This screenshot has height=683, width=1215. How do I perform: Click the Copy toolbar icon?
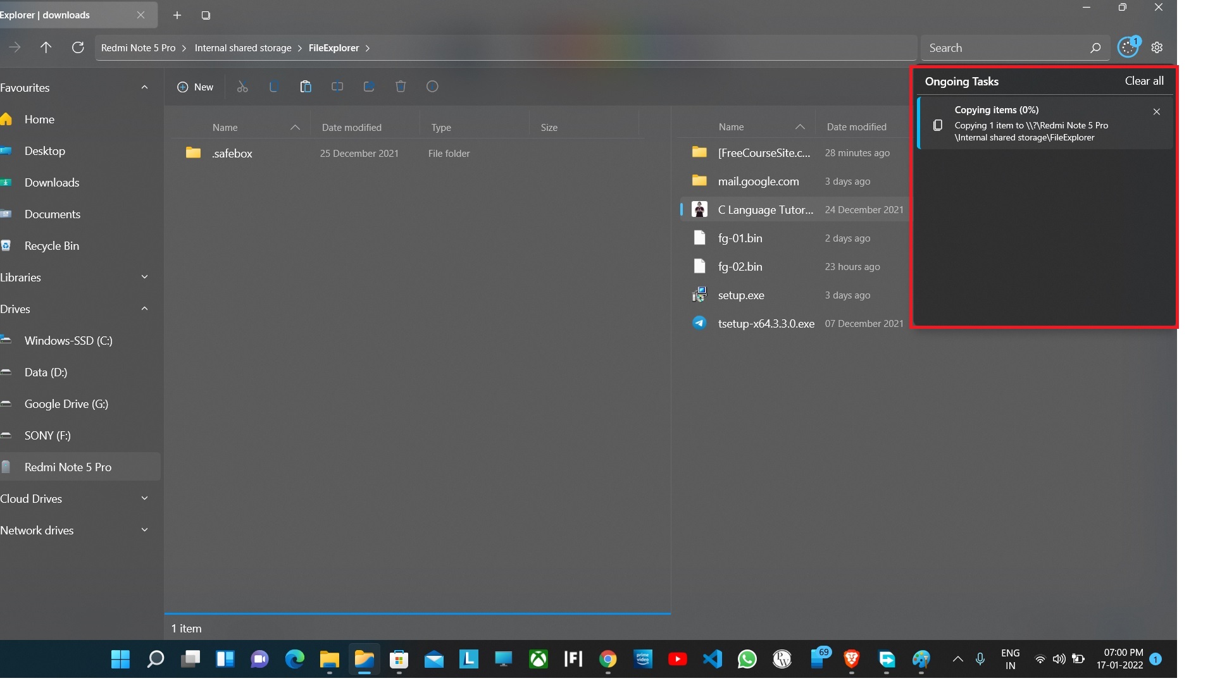coord(274,87)
